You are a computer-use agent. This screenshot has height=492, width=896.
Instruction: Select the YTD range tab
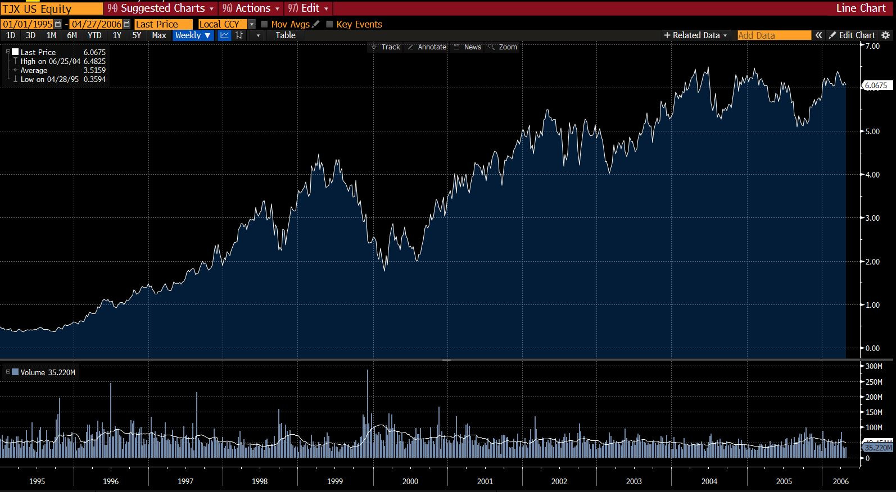point(94,35)
